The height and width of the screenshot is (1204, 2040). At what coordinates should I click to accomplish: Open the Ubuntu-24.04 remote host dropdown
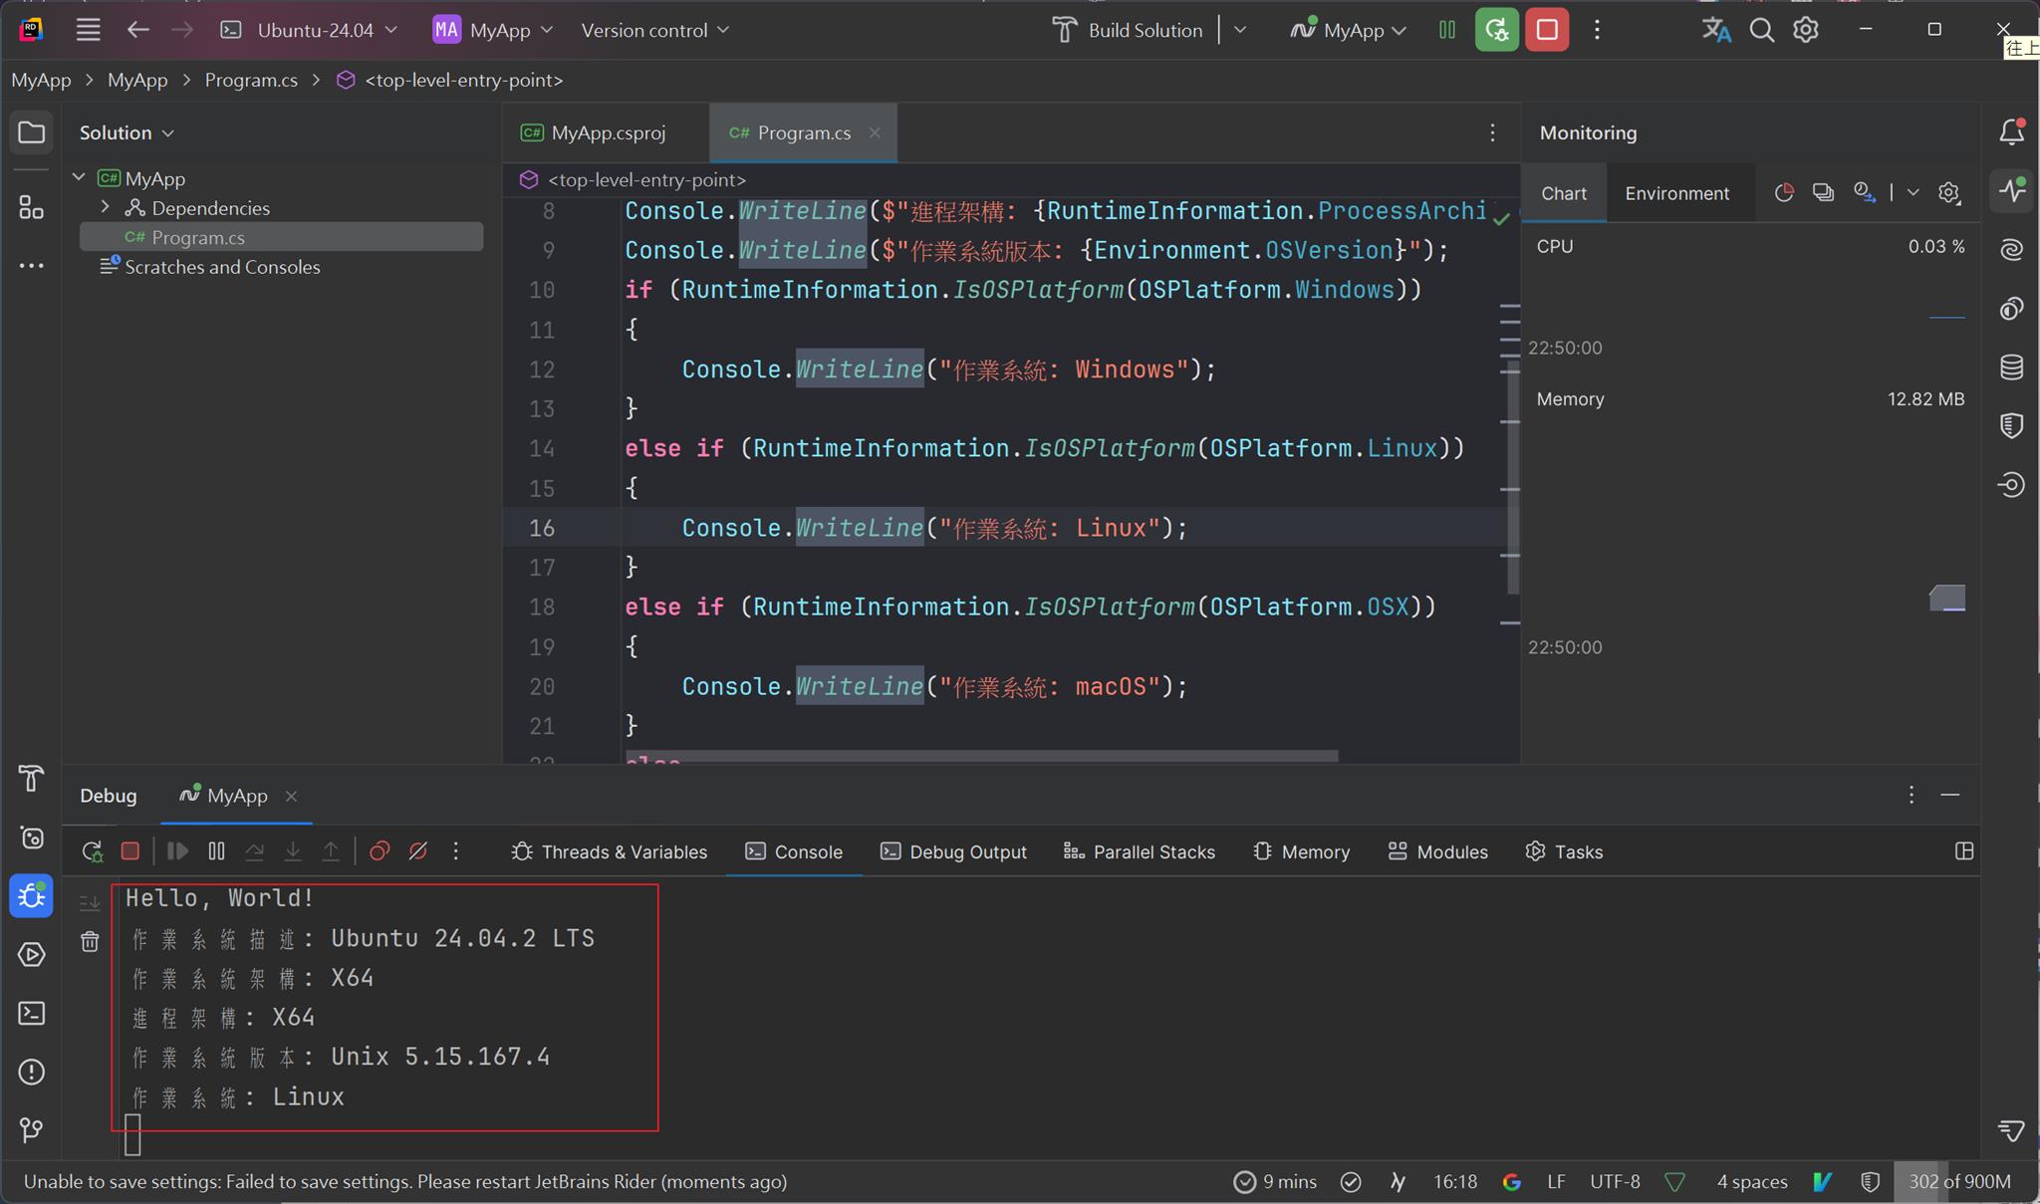pyautogui.click(x=309, y=30)
